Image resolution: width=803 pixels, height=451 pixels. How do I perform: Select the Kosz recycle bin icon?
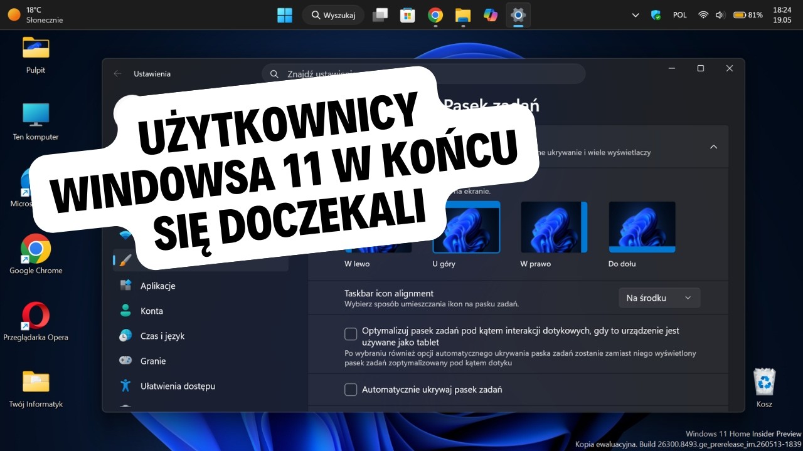[x=764, y=388]
